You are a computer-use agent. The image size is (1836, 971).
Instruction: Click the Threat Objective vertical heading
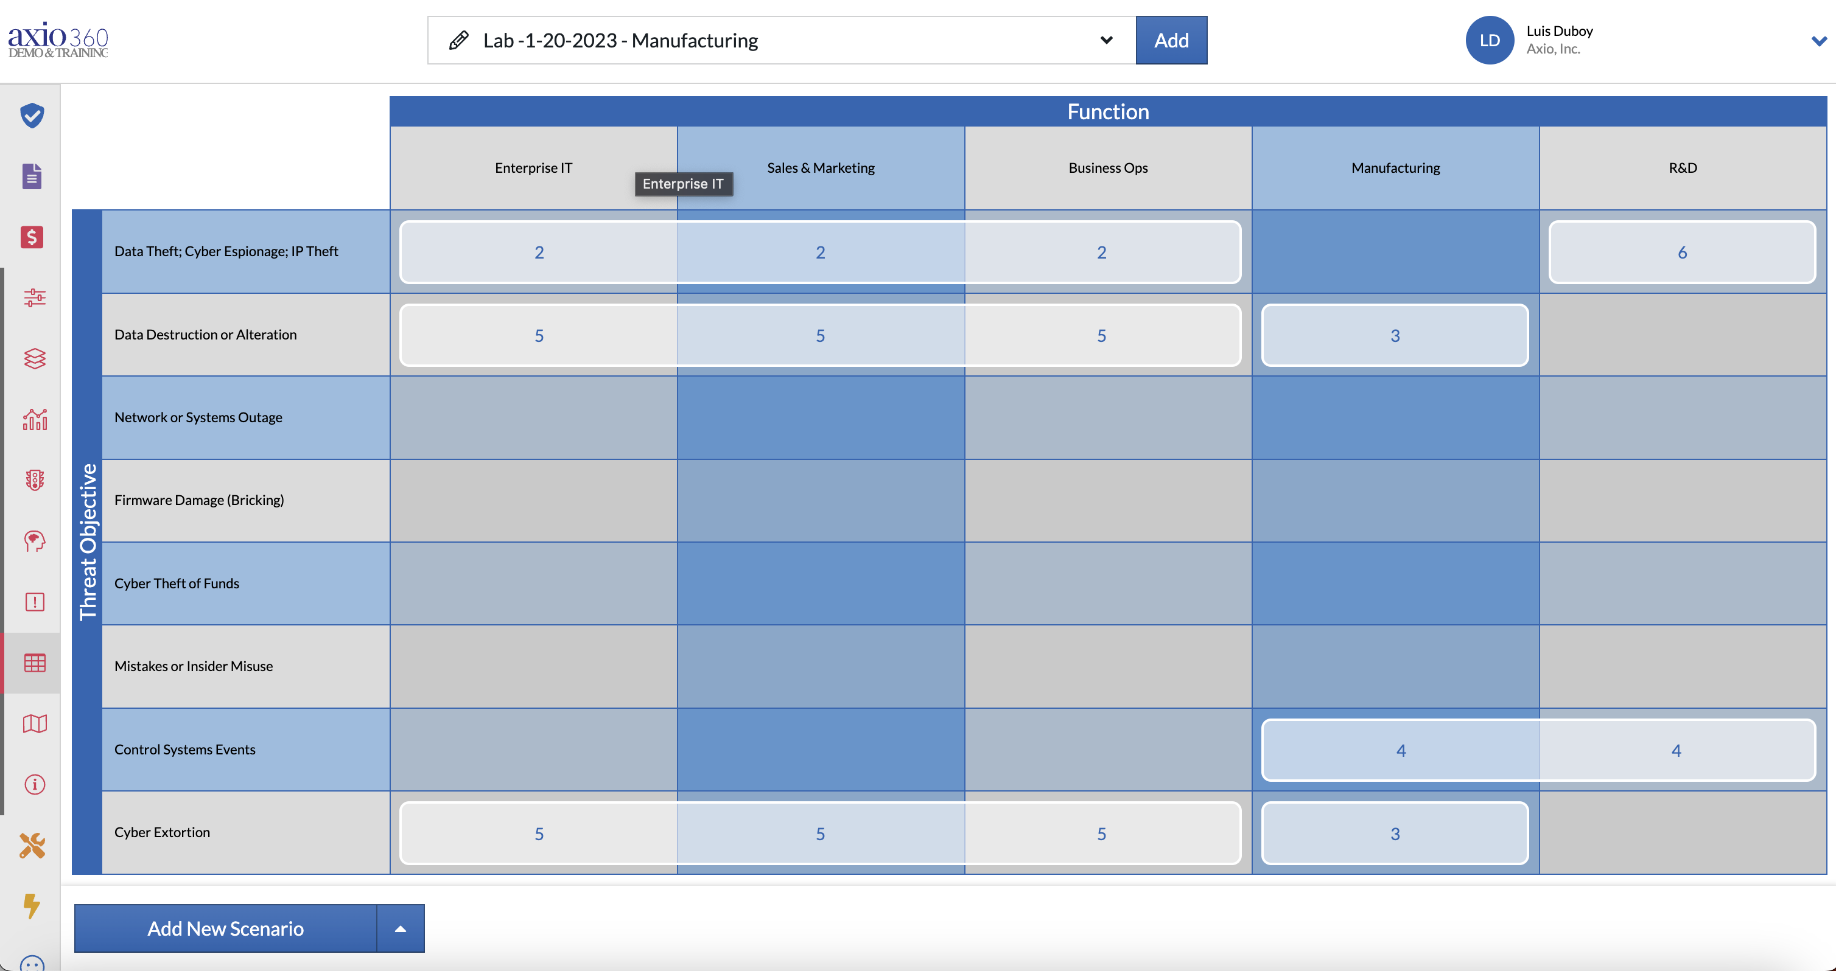(87, 541)
